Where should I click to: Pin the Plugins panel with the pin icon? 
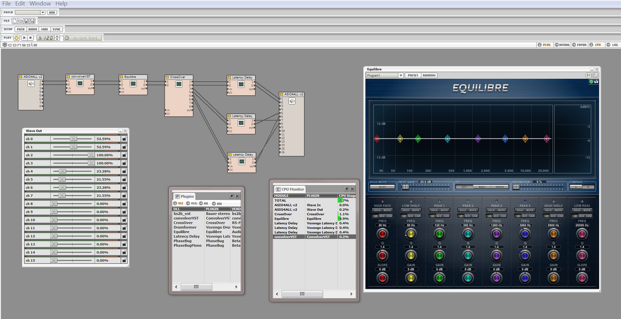point(231,196)
